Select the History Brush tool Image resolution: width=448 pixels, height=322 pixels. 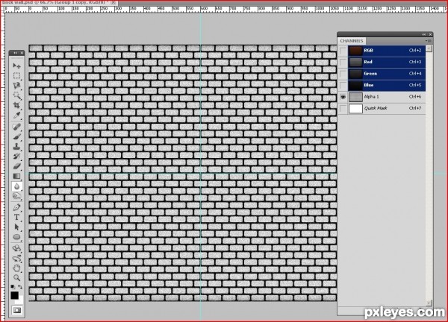tap(16, 157)
